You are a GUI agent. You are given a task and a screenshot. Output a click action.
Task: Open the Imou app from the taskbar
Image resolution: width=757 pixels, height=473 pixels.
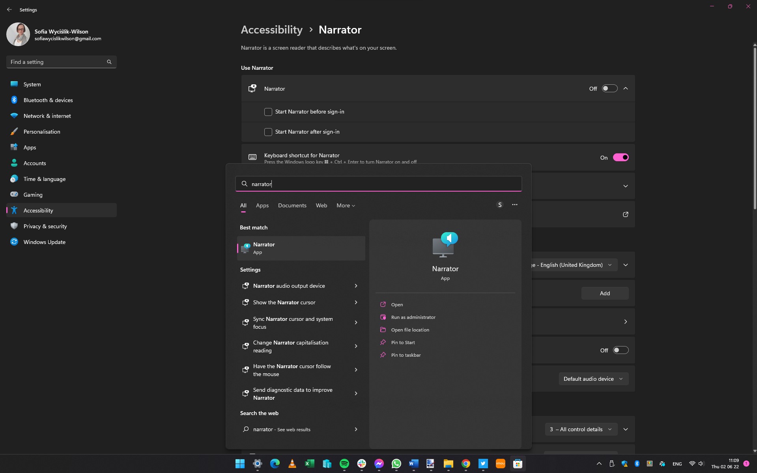click(x=500, y=464)
